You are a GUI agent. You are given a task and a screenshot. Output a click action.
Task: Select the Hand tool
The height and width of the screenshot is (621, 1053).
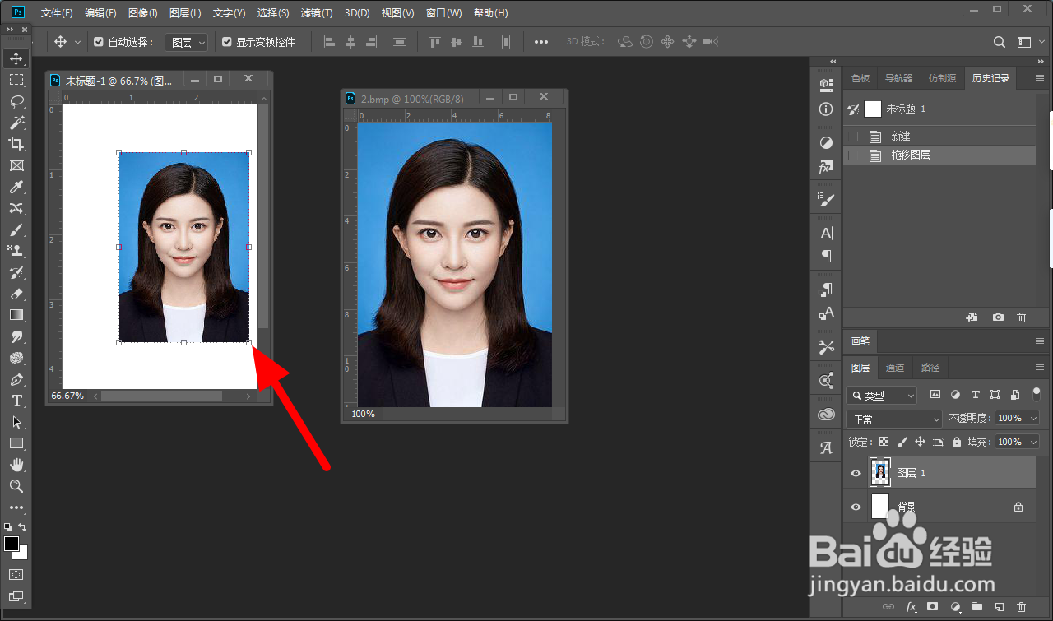click(16, 465)
